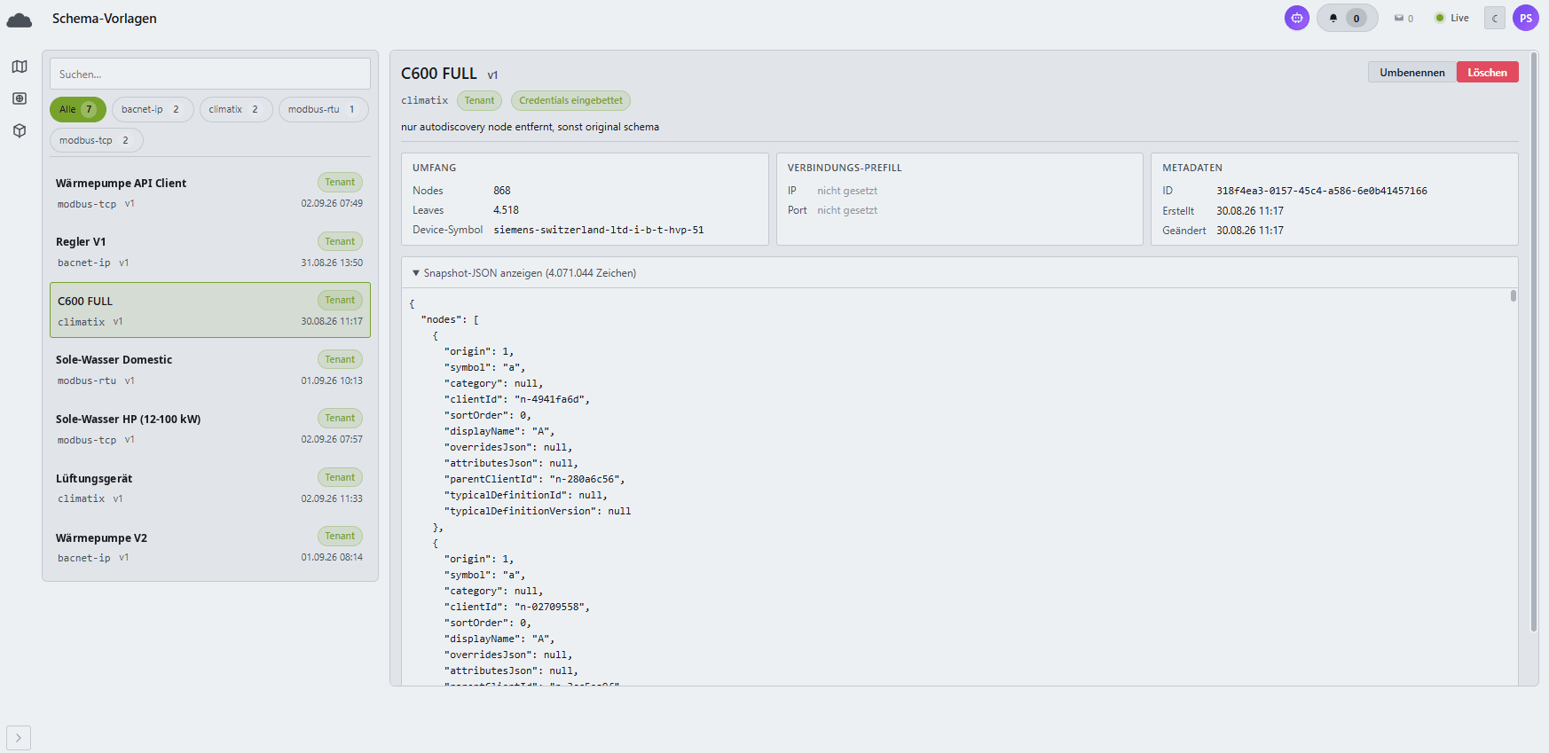The width and height of the screenshot is (1549, 753).
Task: Click the cloud logo in header
Action: (20, 20)
